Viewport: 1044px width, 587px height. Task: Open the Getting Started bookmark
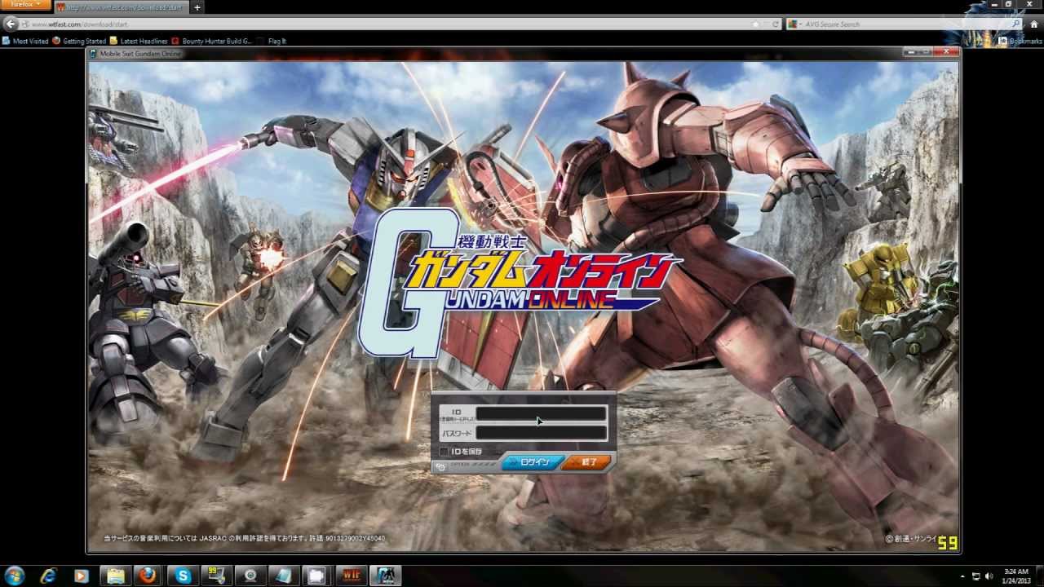click(x=79, y=41)
